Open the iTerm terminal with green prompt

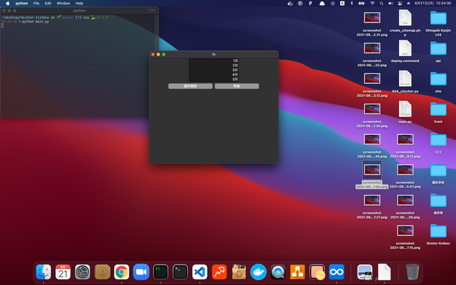tap(161, 272)
